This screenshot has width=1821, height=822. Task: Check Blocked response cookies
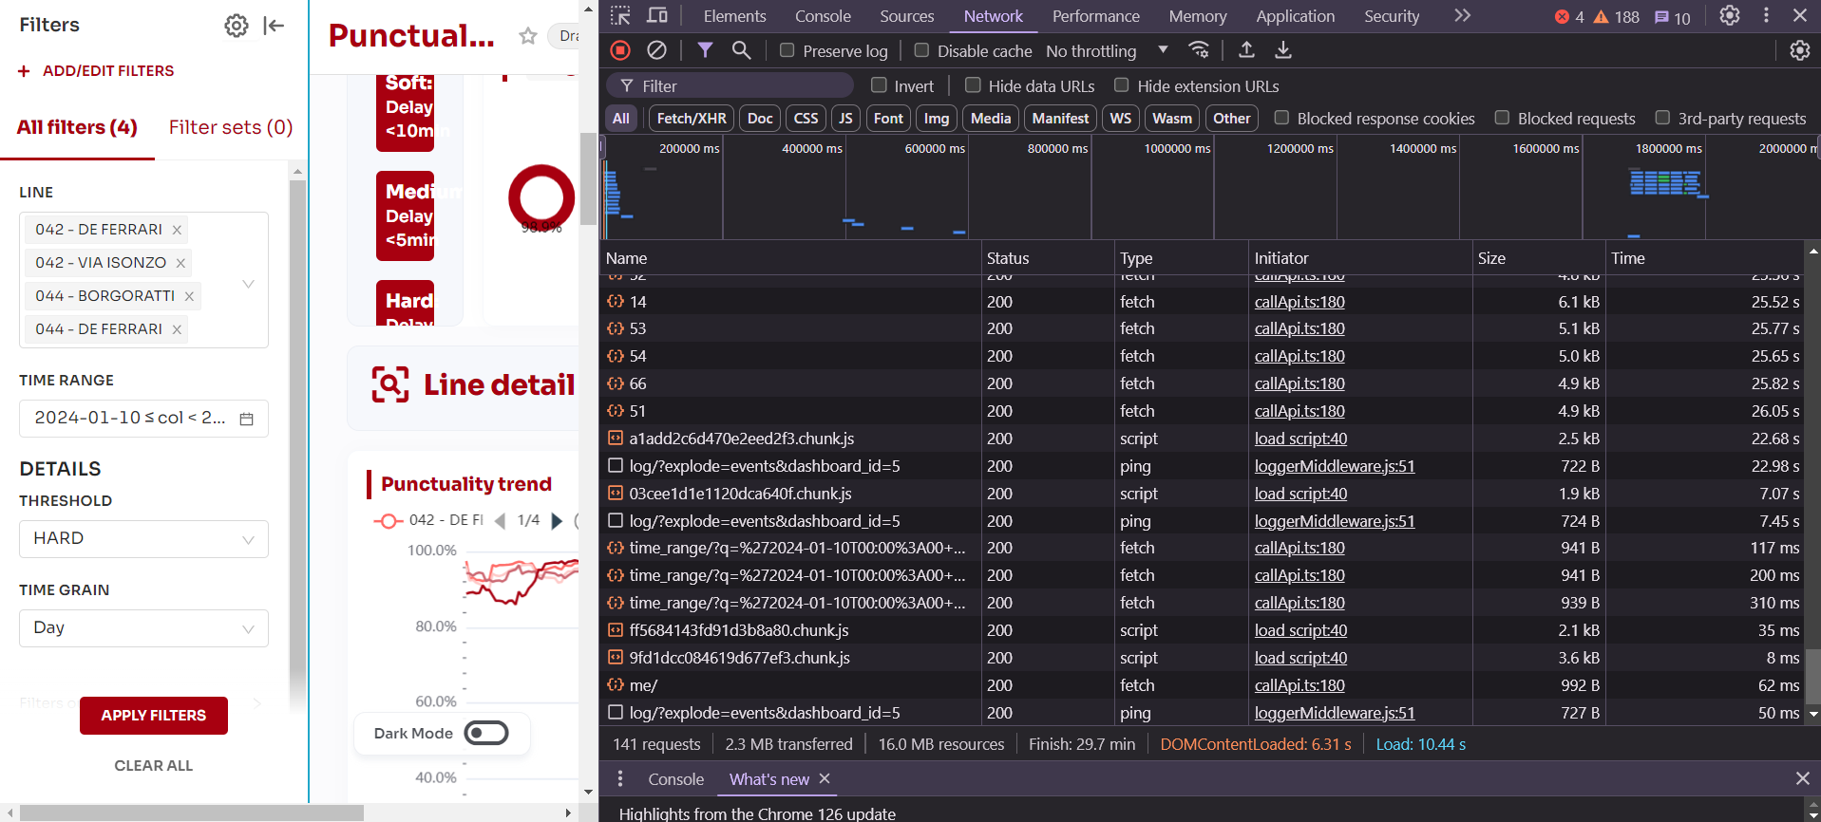pyautogui.click(x=1281, y=118)
